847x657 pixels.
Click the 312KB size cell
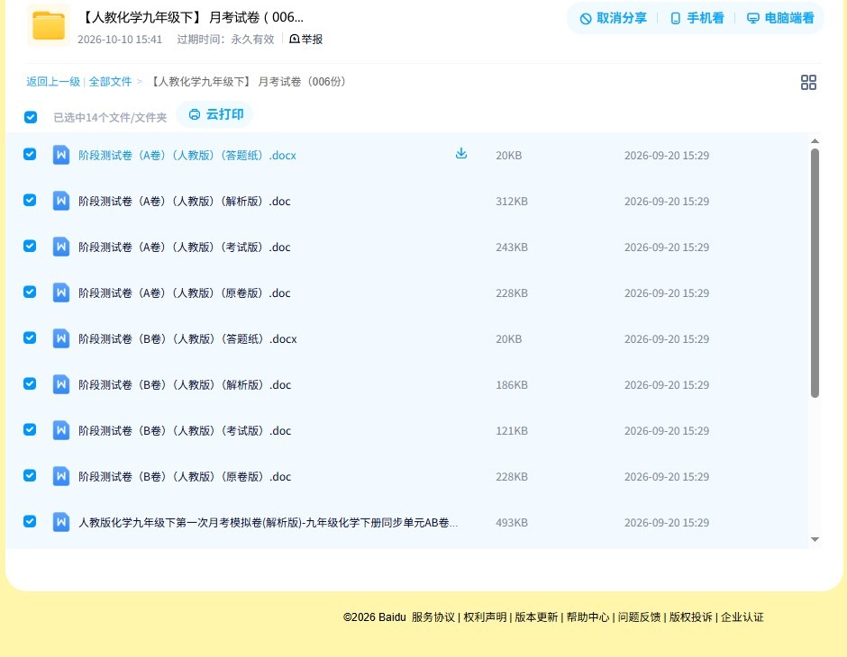pos(512,202)
